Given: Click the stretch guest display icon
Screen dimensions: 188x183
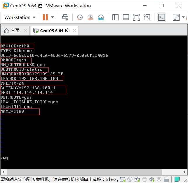Looking at the screenshot, I should 176,17.
